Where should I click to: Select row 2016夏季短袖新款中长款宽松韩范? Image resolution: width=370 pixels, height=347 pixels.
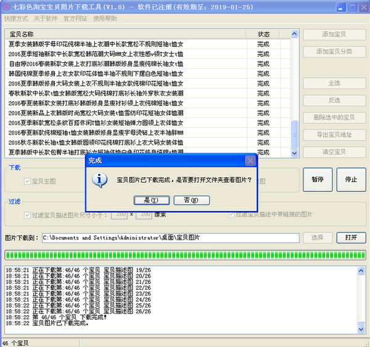coord(147,54)
